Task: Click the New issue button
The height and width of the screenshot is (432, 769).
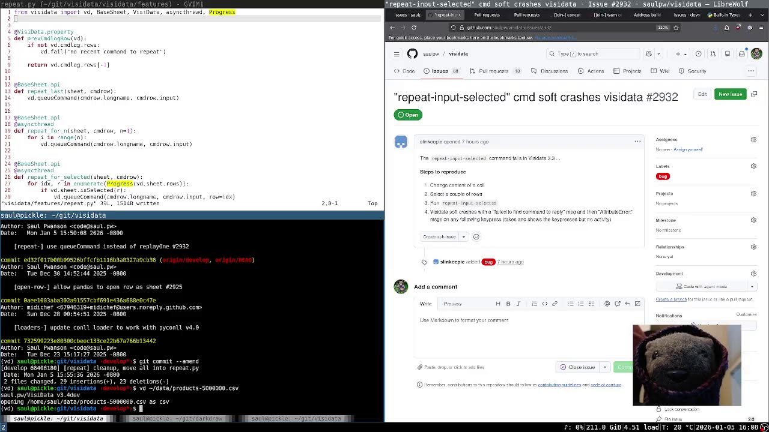Action: [730, 94]
